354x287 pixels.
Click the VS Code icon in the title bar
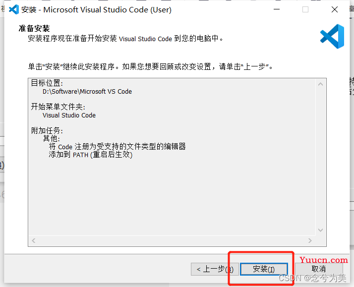[14, 9]
